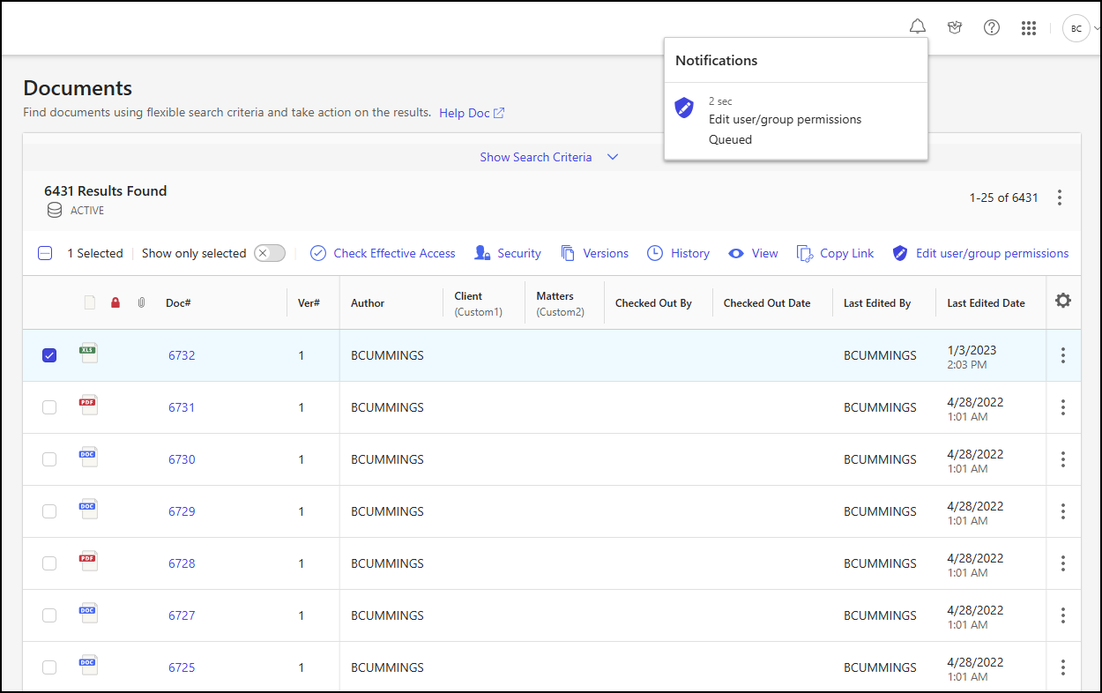Click Check Effective Access in the toolbar
The height and width of the screenshot is (693, 1102).
tap(383, 253)
